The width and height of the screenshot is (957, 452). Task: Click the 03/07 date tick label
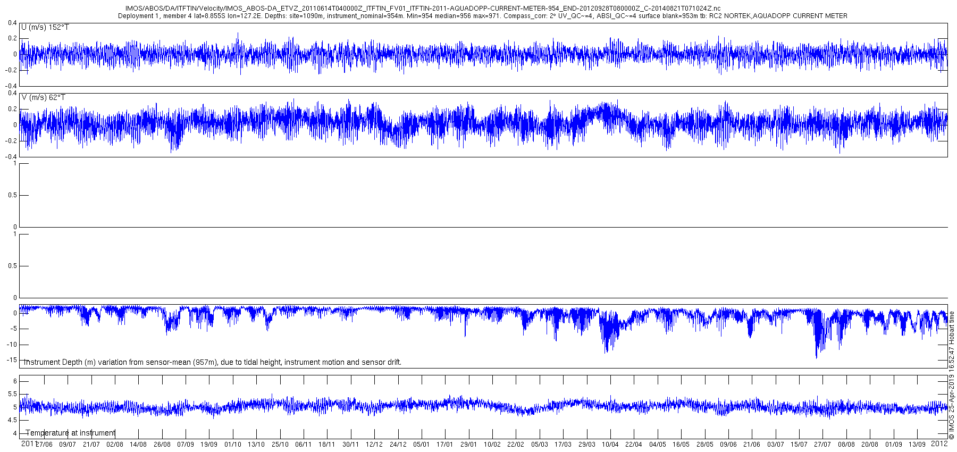(x=776, y=445)
